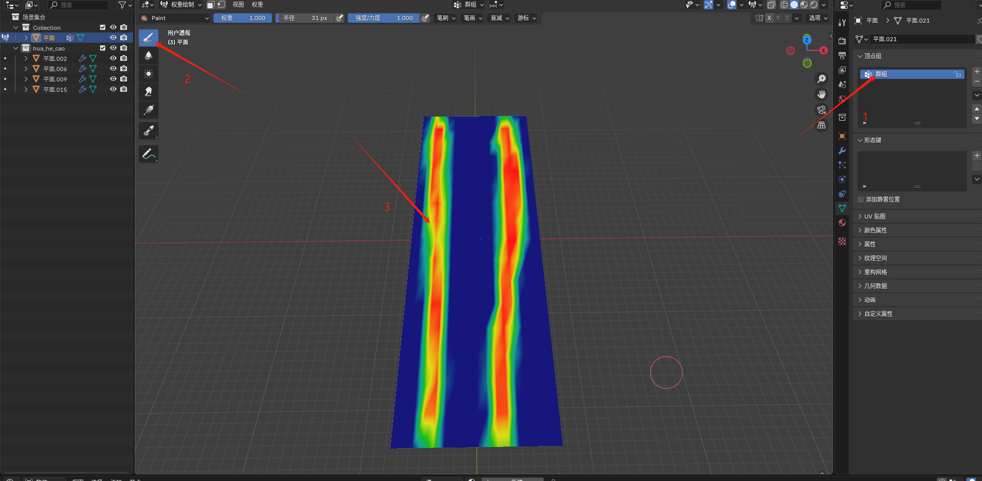The image size is (982, 481).
Task: Click the 选项 button
Action: (818, 18)
